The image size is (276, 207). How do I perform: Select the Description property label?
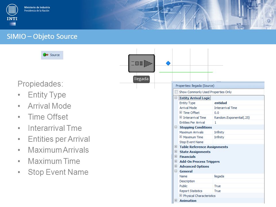click(x=187, y=181)
